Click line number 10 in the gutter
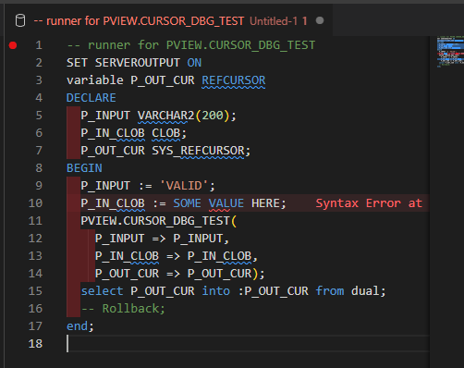 pos(35,203)
